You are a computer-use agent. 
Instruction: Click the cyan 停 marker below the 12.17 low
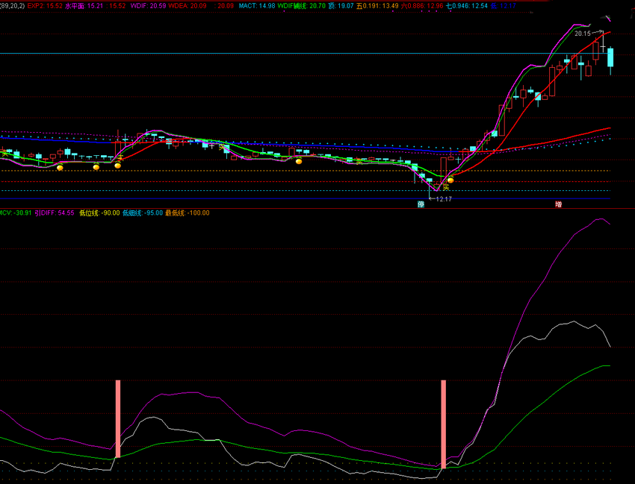tap(421, 204)
